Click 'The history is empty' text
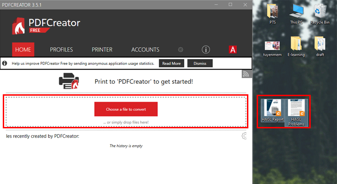 tap(126, 146)
